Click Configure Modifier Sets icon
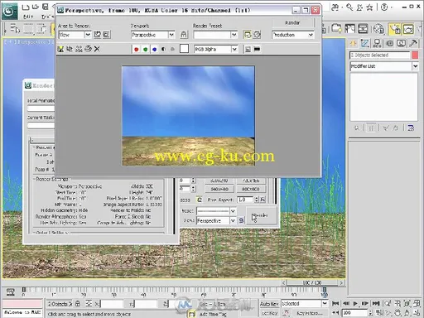The width and height of the screenshot is (424, 318). (411, 128)
